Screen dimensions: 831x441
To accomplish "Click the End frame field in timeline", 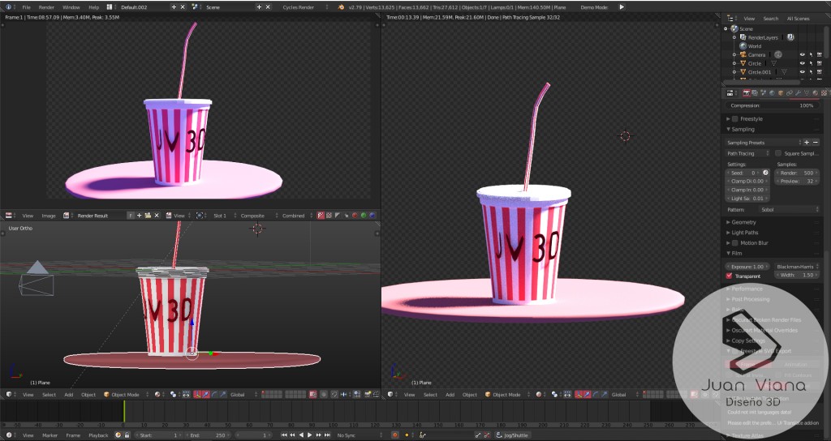I will pyautogui.click(x=208, y=435).
